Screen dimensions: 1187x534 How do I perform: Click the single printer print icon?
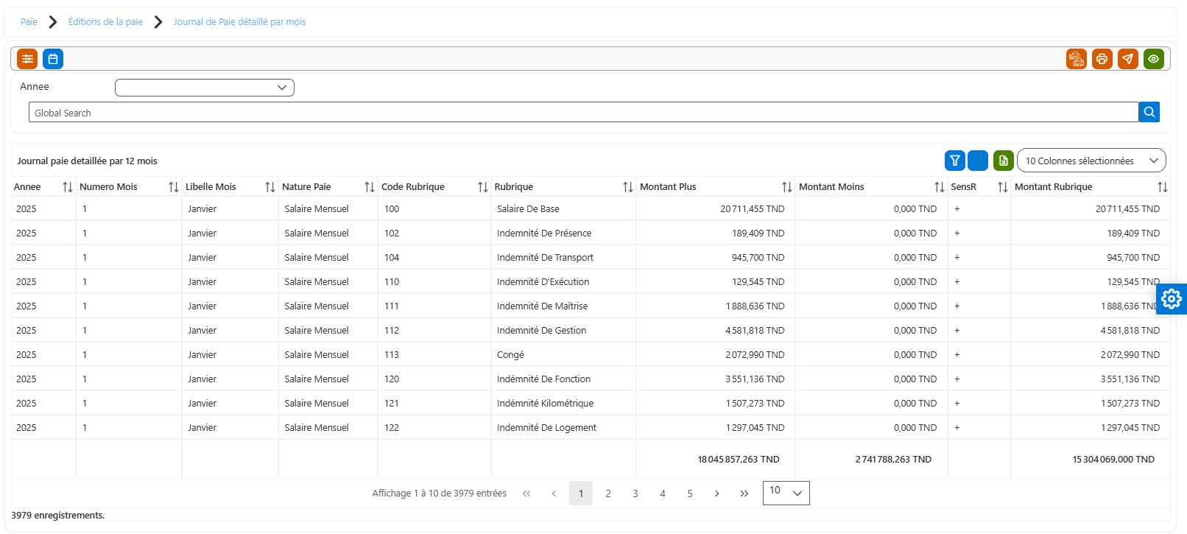coord(1102,59)
